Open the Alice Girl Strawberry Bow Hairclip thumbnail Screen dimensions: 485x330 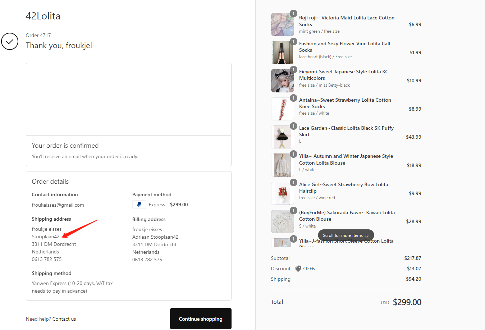click(283, 193)
